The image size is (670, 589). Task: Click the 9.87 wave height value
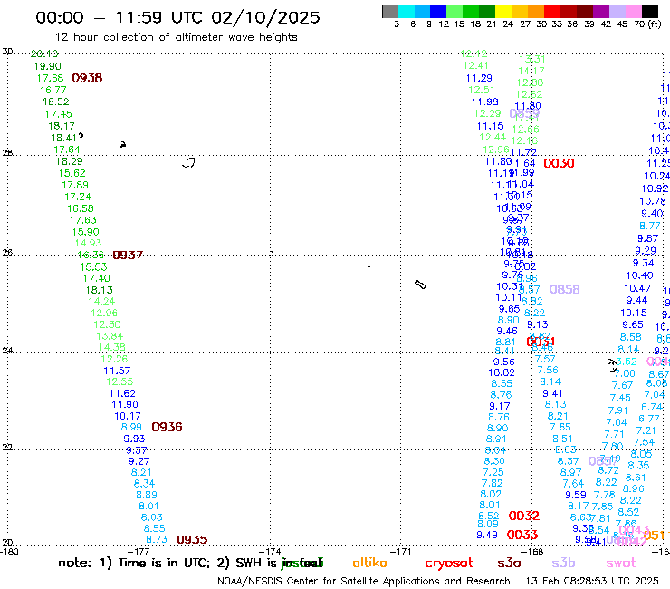pos(647,238)
